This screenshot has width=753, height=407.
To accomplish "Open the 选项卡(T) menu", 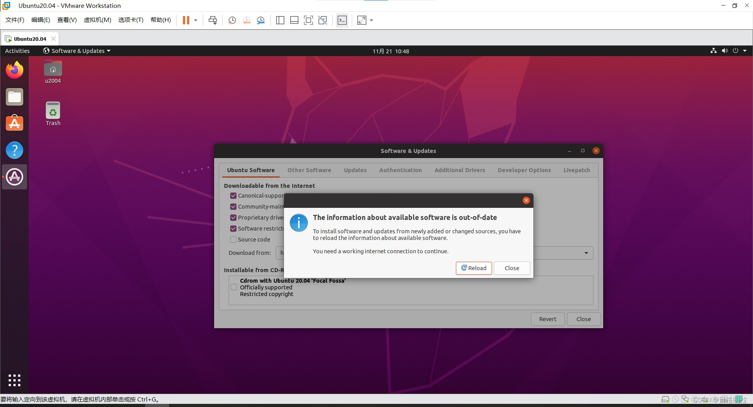I will (x=131, y=20).
